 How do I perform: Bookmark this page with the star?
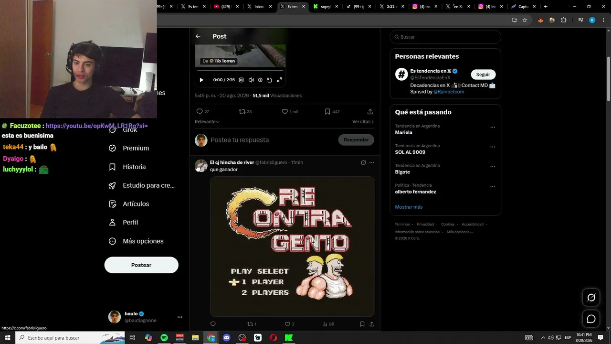[x=525, y=20]
